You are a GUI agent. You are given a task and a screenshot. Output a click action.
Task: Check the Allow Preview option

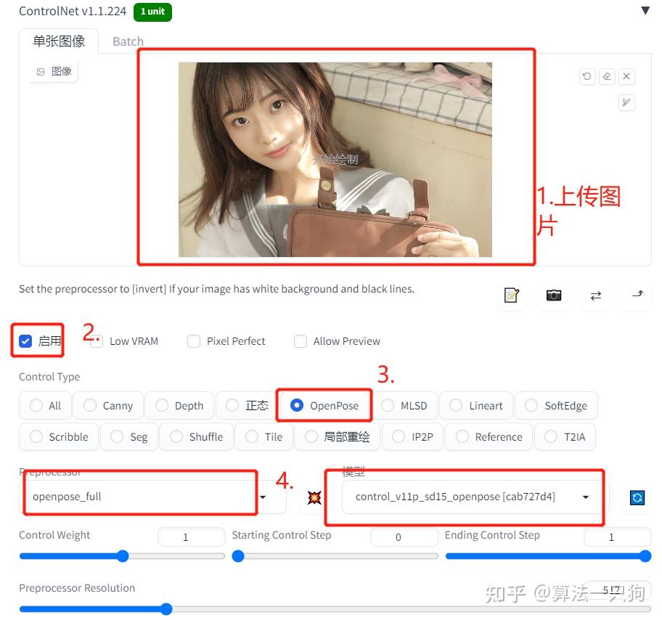[301, 340]
